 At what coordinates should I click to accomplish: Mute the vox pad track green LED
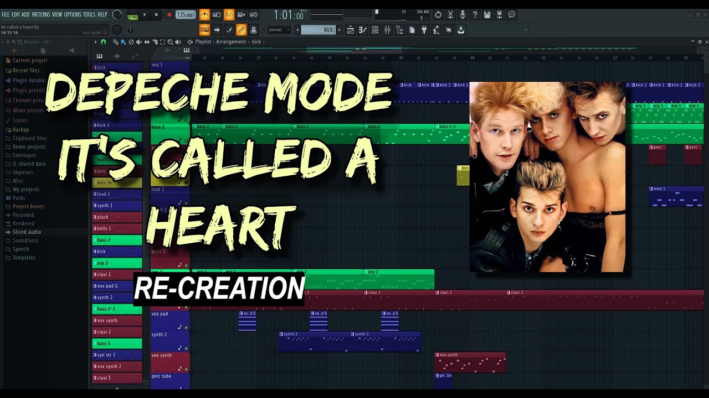point(186,327)
